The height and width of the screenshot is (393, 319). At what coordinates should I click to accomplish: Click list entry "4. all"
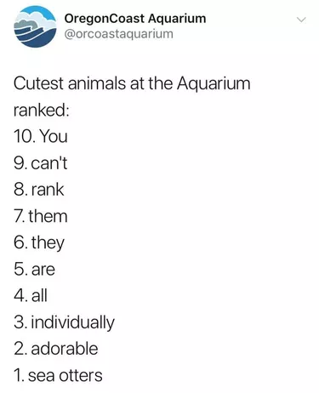click(31, 295)
